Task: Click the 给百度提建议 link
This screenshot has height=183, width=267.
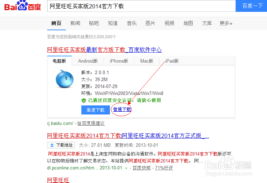Action: pyautogui.click(x=91, y=124)
